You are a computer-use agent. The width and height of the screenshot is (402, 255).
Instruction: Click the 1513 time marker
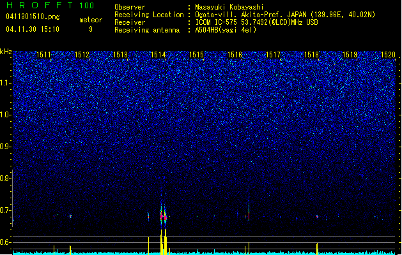click(120, 54)
